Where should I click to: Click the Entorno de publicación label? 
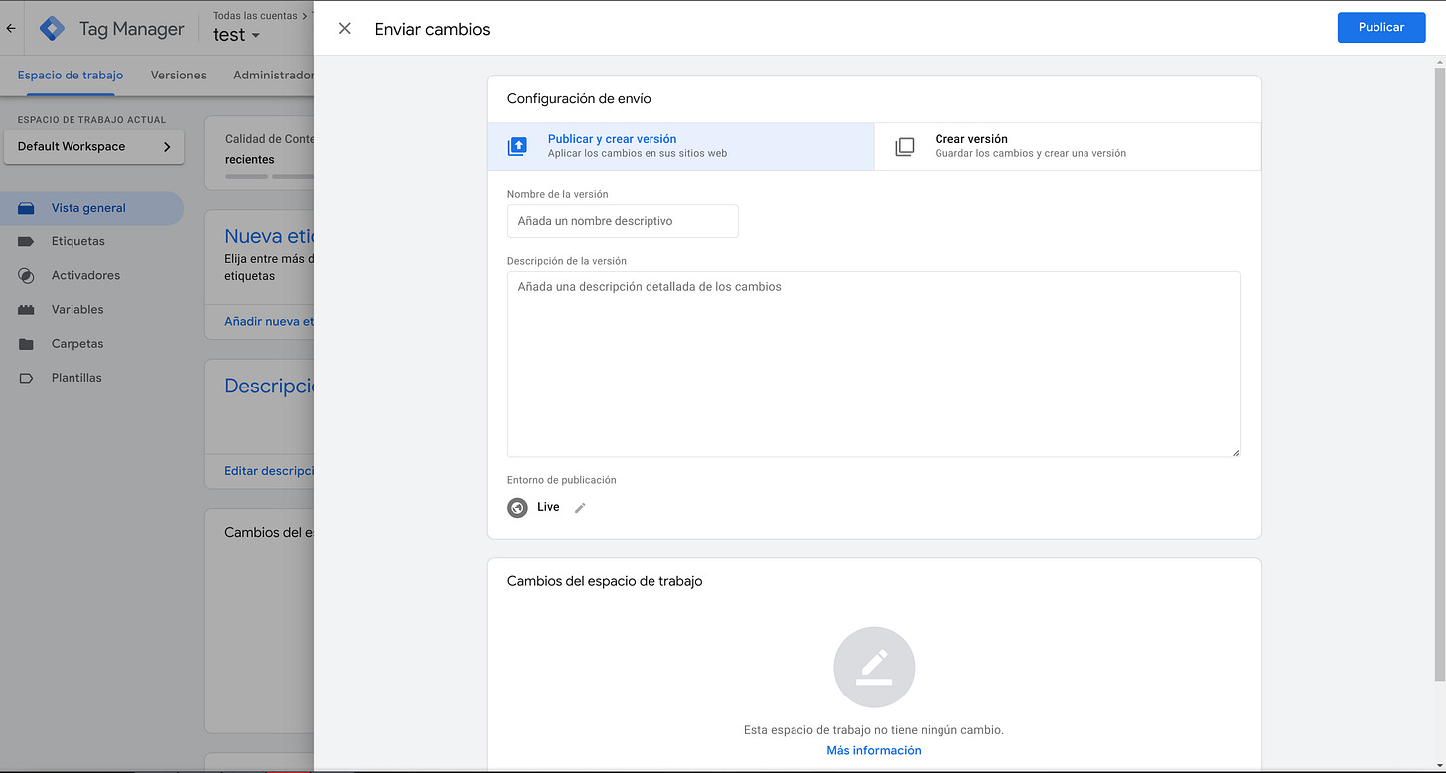562,480
